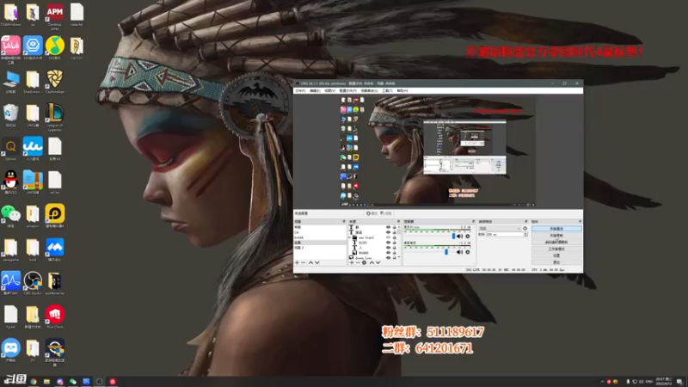Toggle the lock on aoe board group
Screen dimensions: 688x387
click(x=394, y=237)
